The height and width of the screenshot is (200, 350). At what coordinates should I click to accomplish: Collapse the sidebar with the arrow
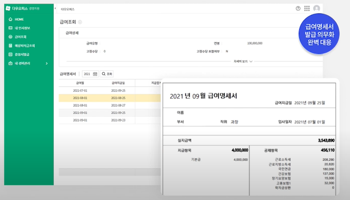(x=55, y=8)
